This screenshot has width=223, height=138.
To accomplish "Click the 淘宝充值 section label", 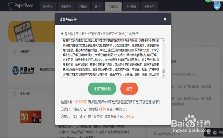I will coord(25,94).
